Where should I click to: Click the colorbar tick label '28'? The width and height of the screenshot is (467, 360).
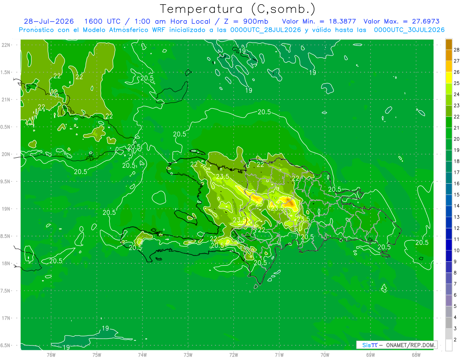[x=457, y=49]
